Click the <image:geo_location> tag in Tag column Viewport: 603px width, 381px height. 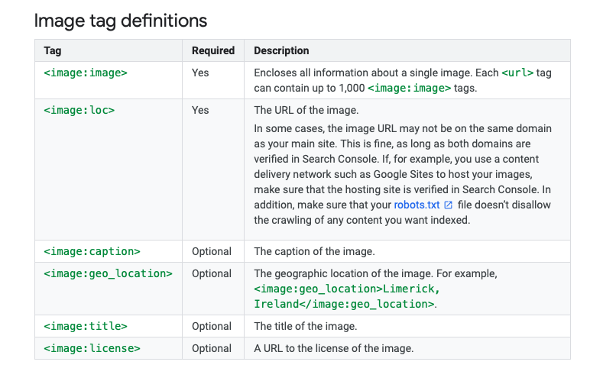coord(108,273)
